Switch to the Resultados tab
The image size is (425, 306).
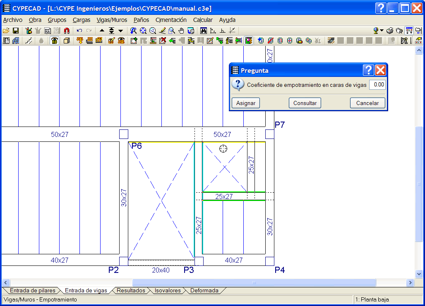131,291
